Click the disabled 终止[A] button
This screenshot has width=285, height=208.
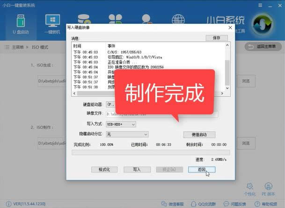coord(169,170)
